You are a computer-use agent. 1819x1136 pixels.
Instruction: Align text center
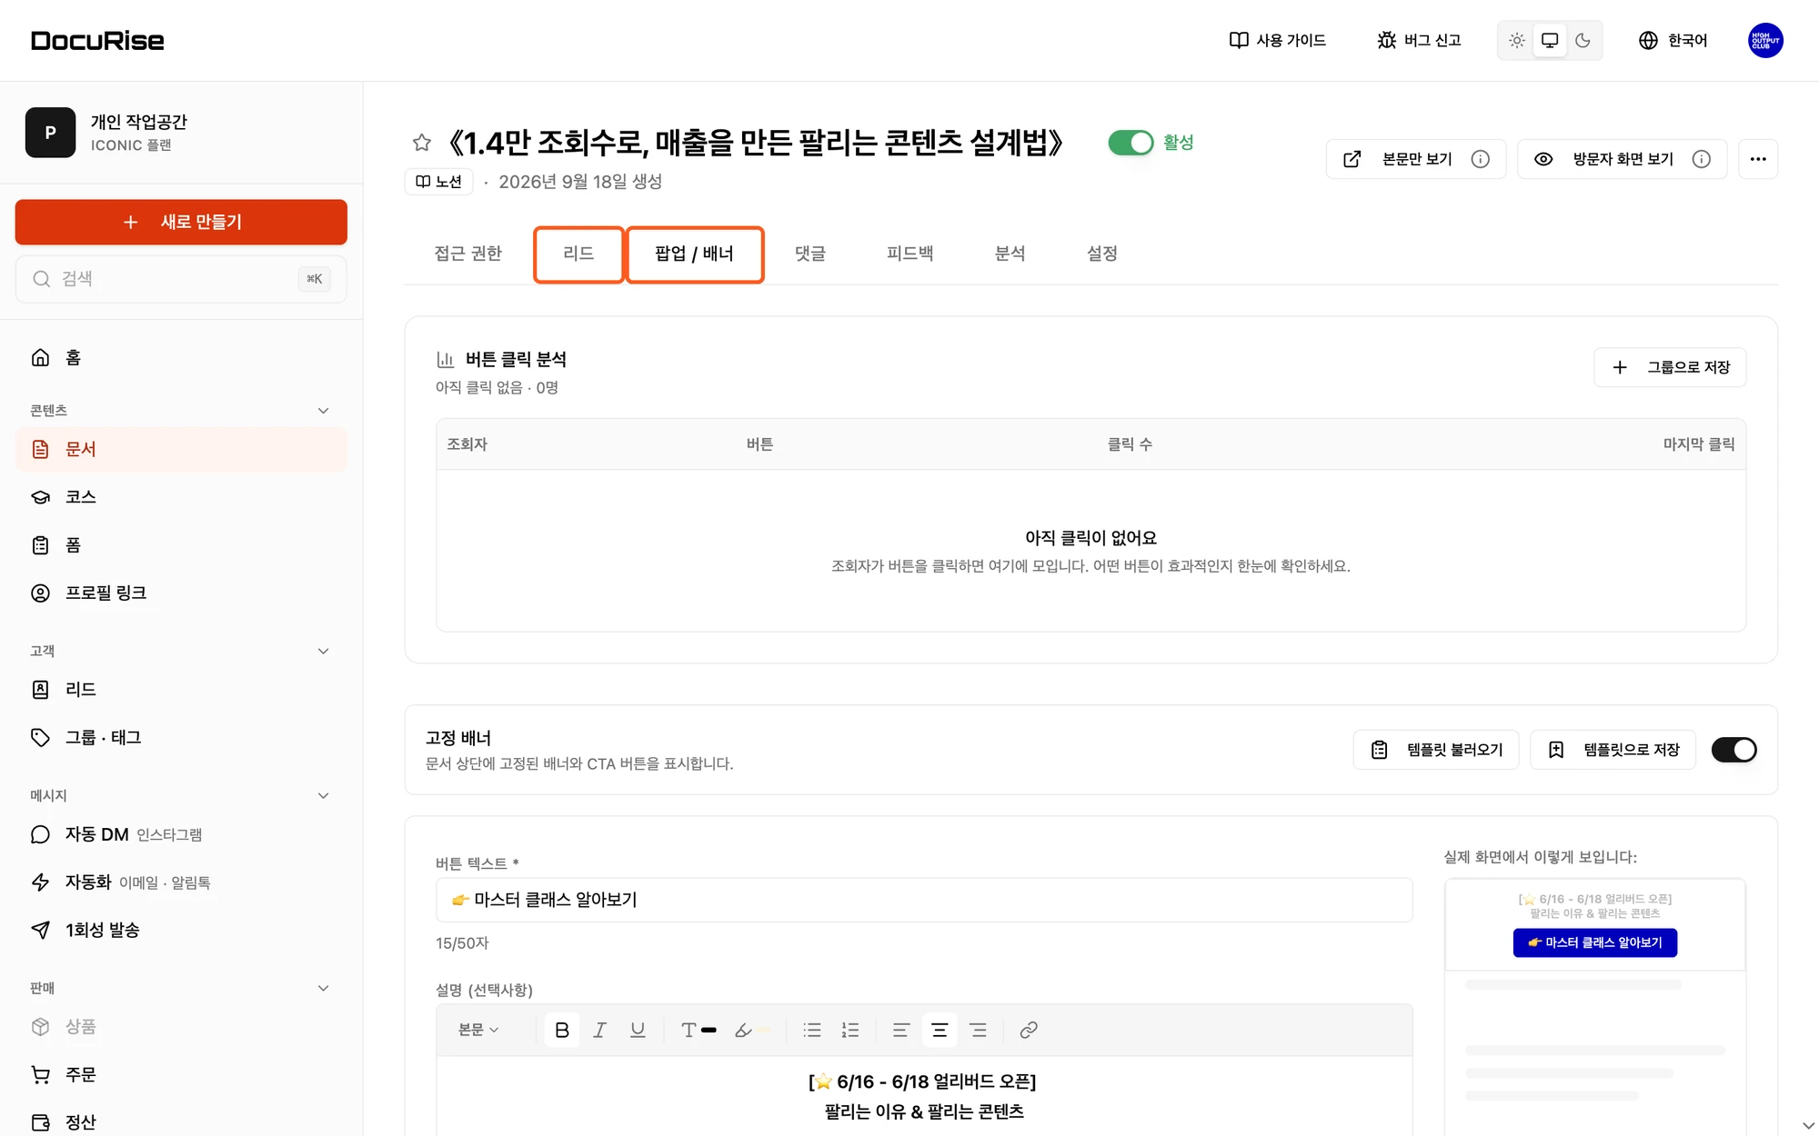click(940, 1030)
